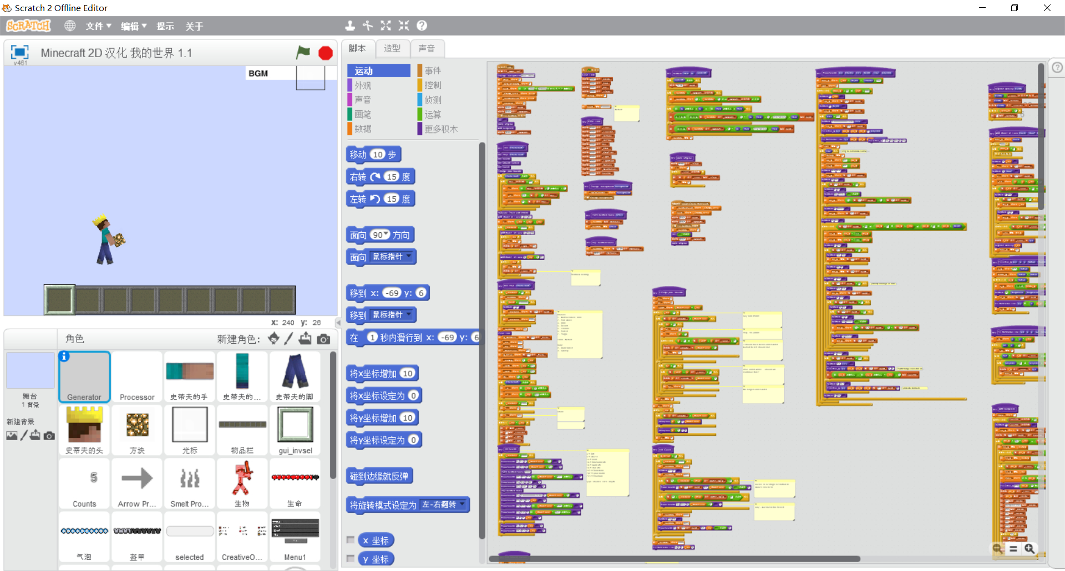The image size is (1065, 571).
Task: Select the 史蒂夫的手 sprite
Action: coord(190,377)
